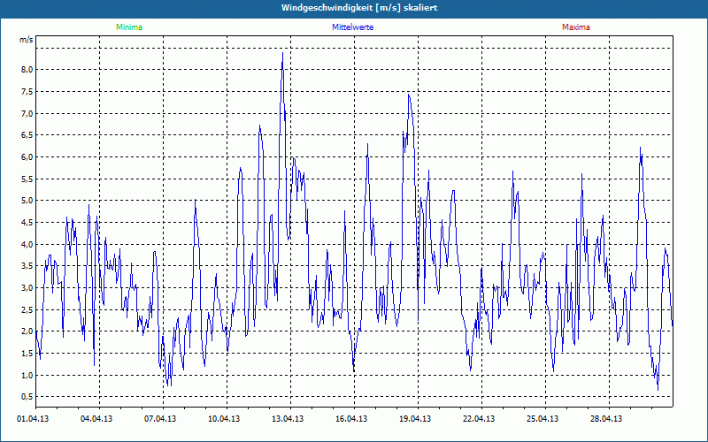Select the 28.04.13 x-axis date
The width and height of the screenshot is (708, 442).
[609, 419]
